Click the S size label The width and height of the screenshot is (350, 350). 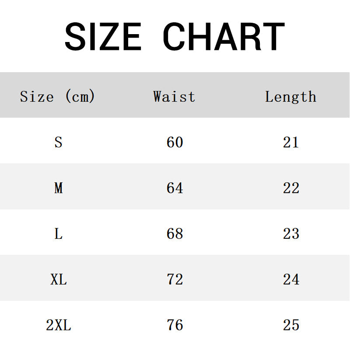coord(58,142)
